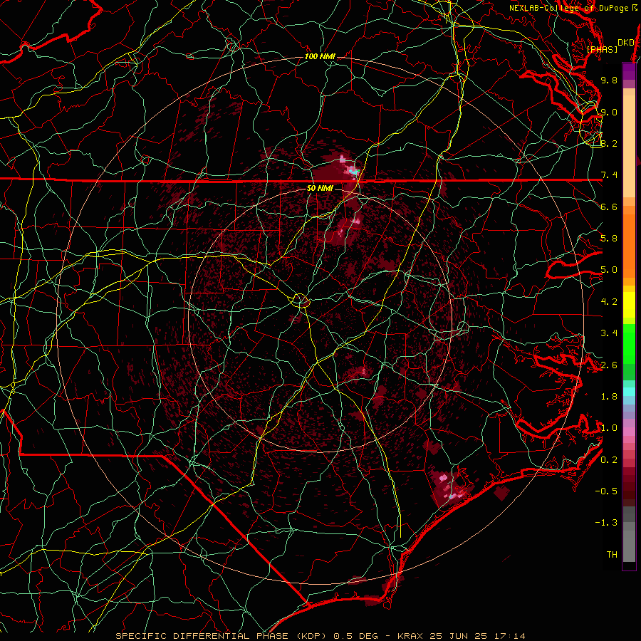
Task: Click the "100 NMI" range ring label
Action: pos(320,56)
